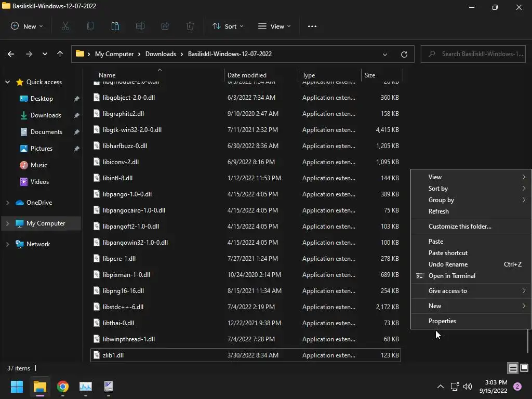
Task: Open Group by submenu in context menu
Action: point(471,200)
